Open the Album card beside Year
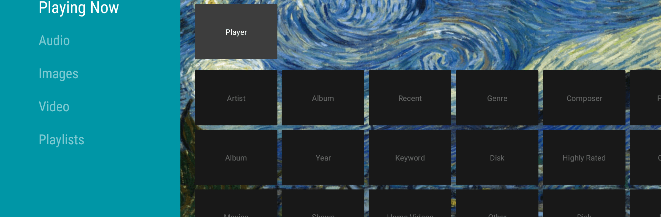The width and height of the screenshot is (661, 217). pos(236,157)
